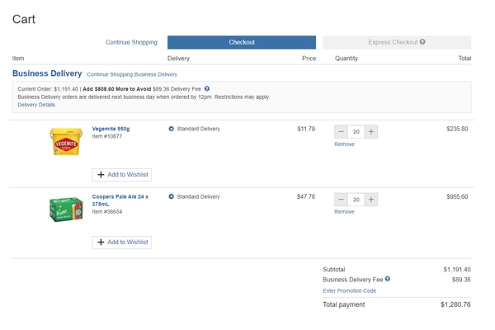Click the Item #10877 text
The width and height of the screenshot is (495, 330).
pos(107,136)
